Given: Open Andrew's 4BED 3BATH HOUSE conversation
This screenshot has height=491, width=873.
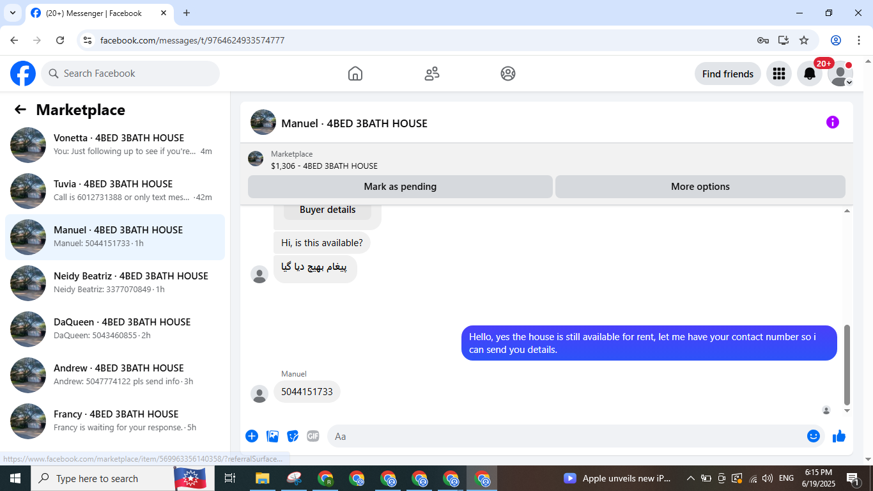Looking at the screenshot, I should coord(115,375).
